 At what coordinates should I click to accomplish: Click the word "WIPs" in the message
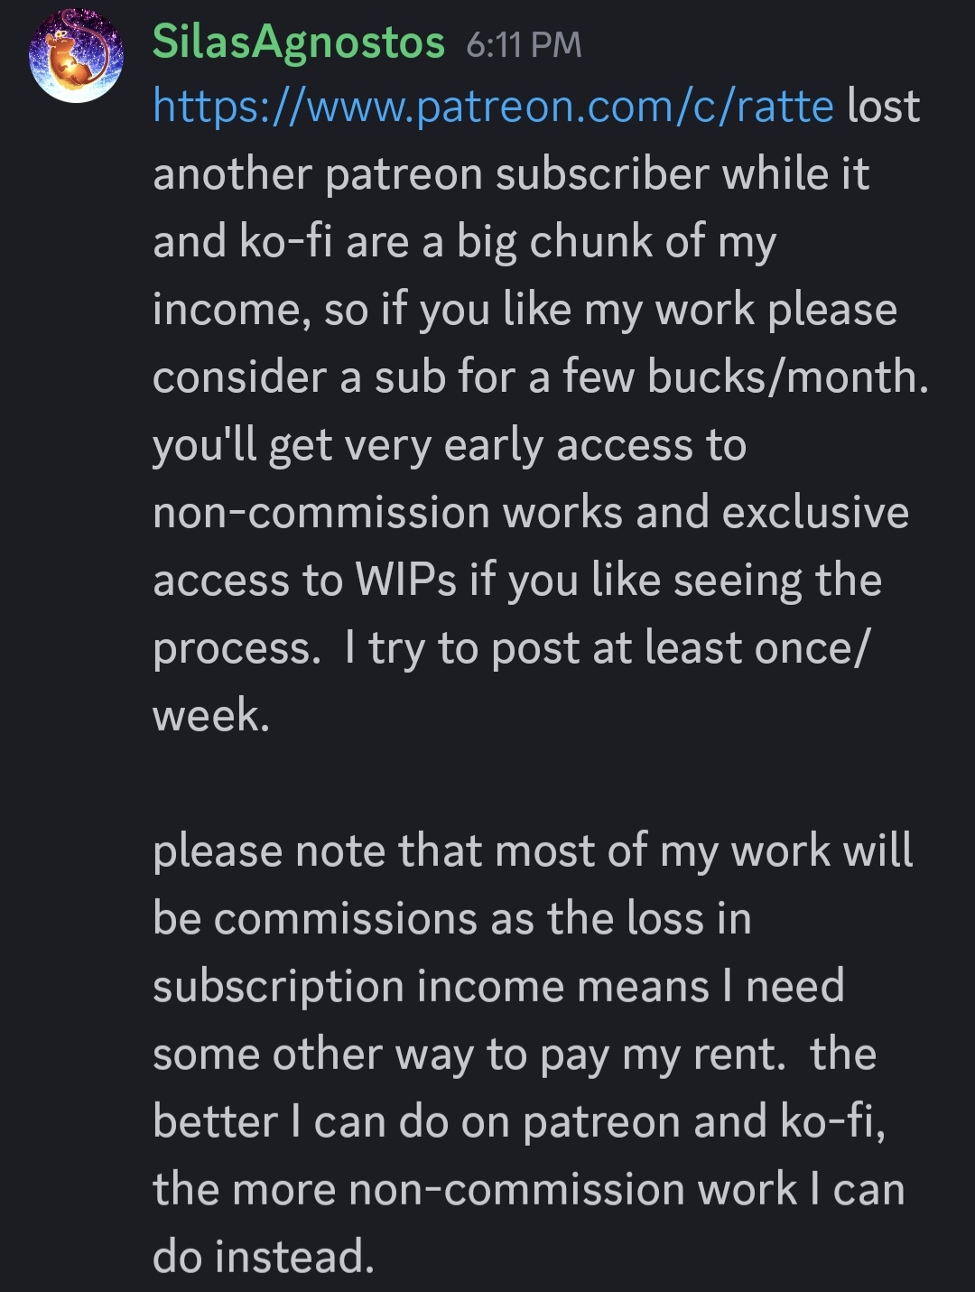[x=406, y=580]
